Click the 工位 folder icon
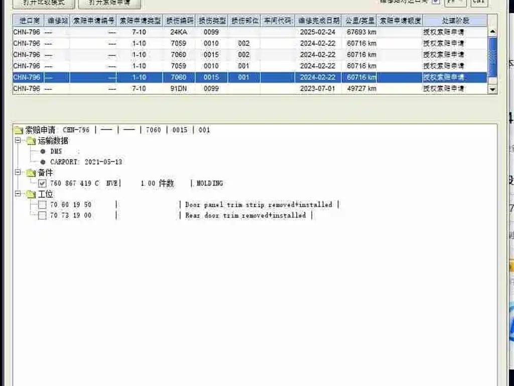Screen dimensions: 514x386 31,195
